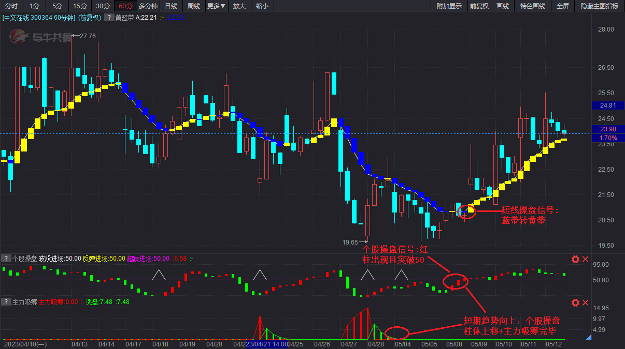The image size is (625, 349).
Task: Open settings gear of 主力吸筹 panel
Action: click(575, 302)
